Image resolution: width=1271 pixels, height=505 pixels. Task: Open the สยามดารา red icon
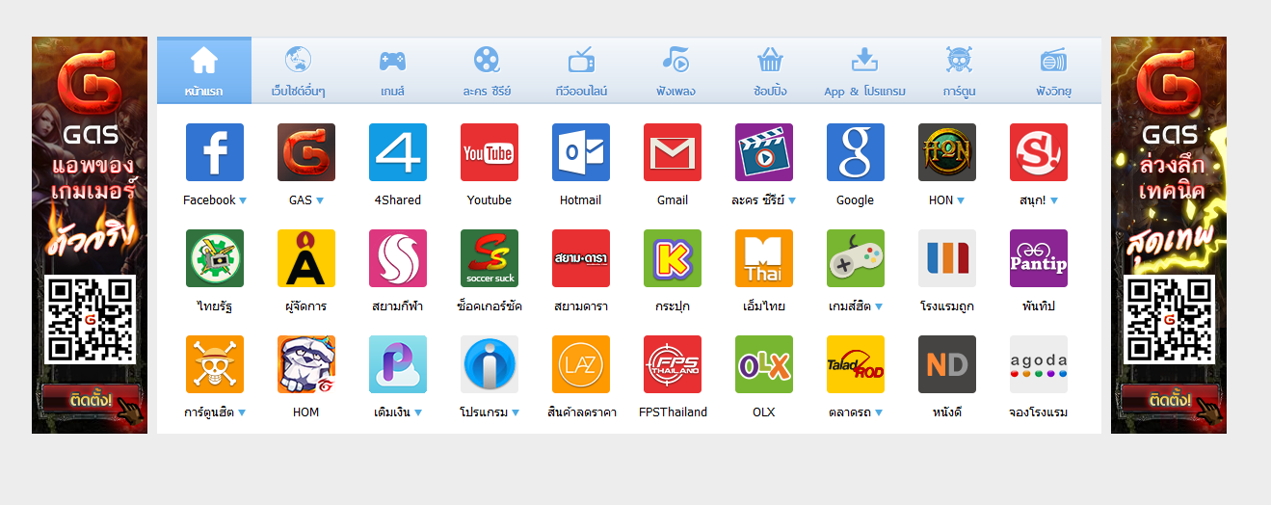(581, 258)
